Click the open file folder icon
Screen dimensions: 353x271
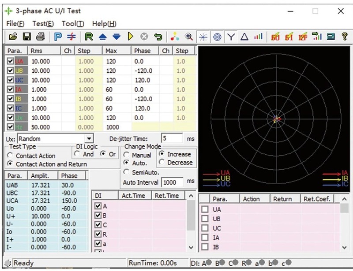click(x=13, y=37)
